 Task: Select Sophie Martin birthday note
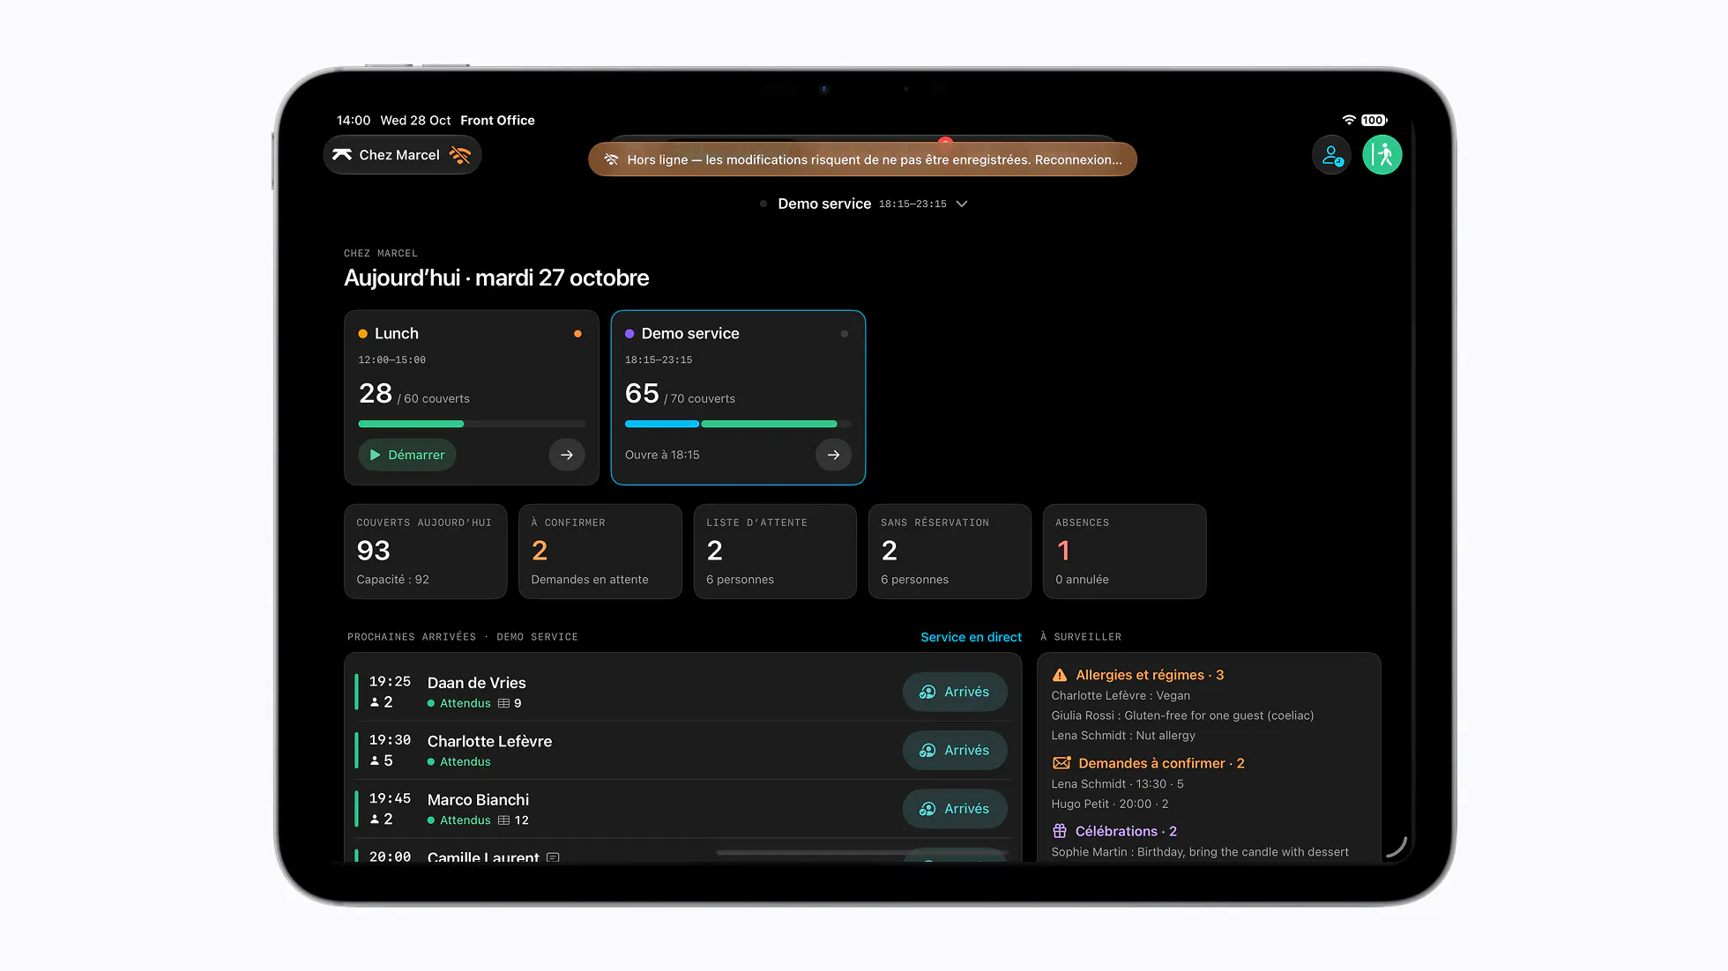click(1200, 852)
